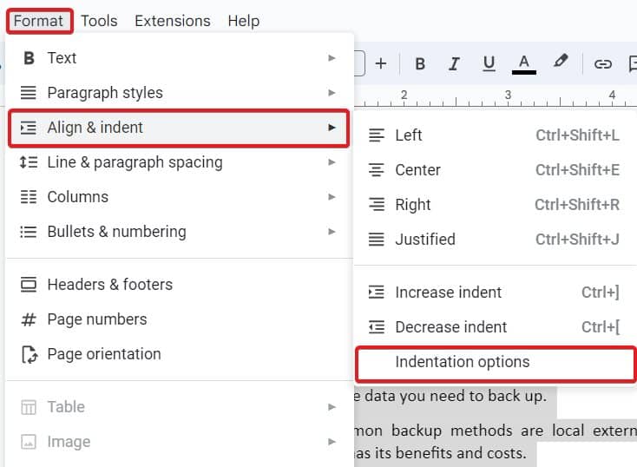The image size is (637, 467).
Task: Open the highlight color pen tool
Action: 561,62
